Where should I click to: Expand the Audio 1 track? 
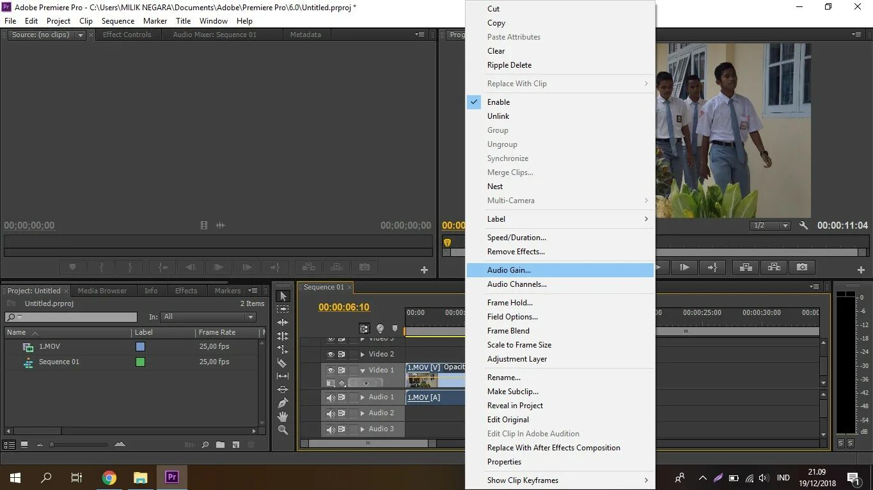(363, 397)
